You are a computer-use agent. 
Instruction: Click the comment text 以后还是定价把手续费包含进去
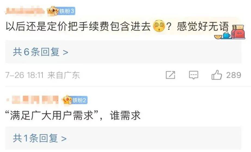click(78, 26)
